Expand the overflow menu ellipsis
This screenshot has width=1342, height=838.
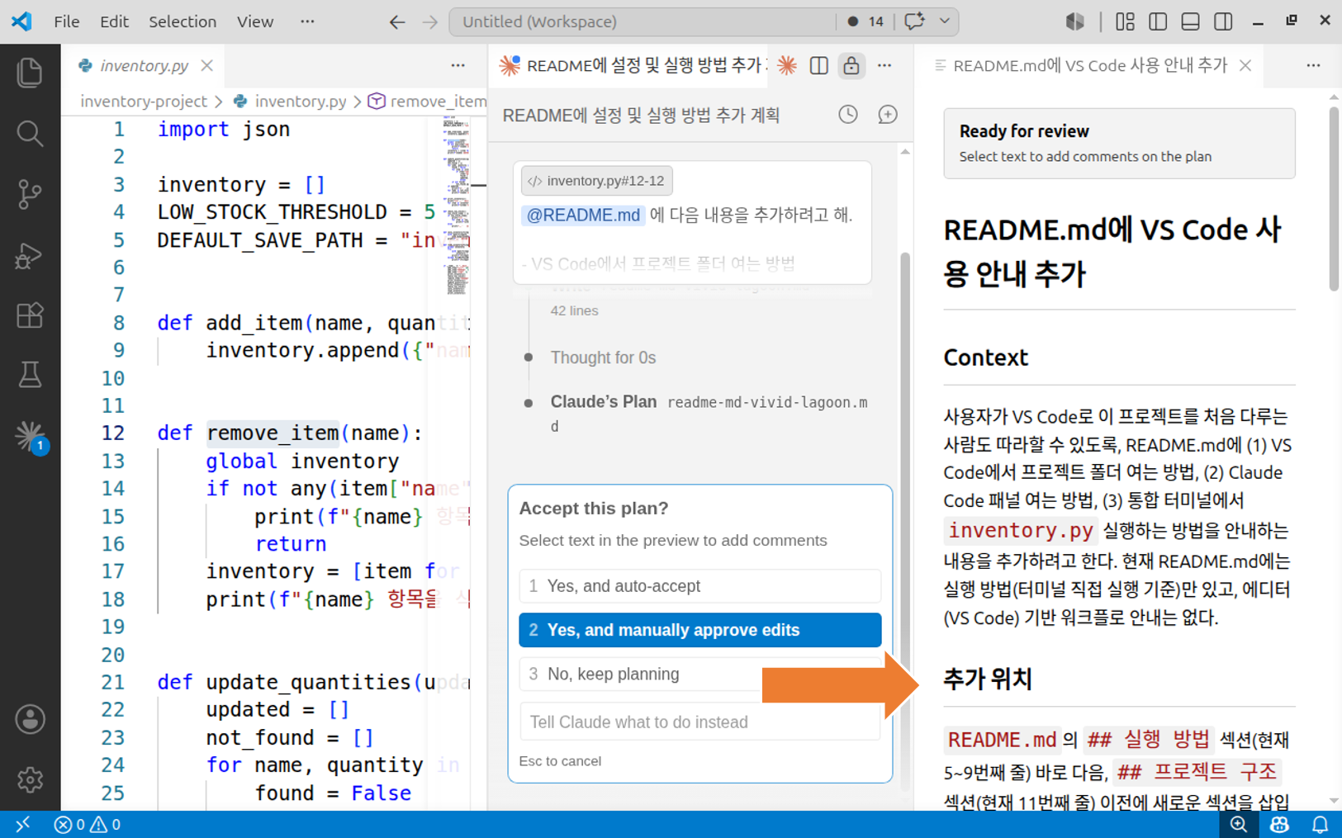pos(307,21)
